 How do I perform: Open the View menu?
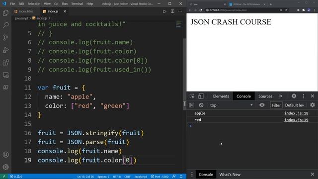47,3
